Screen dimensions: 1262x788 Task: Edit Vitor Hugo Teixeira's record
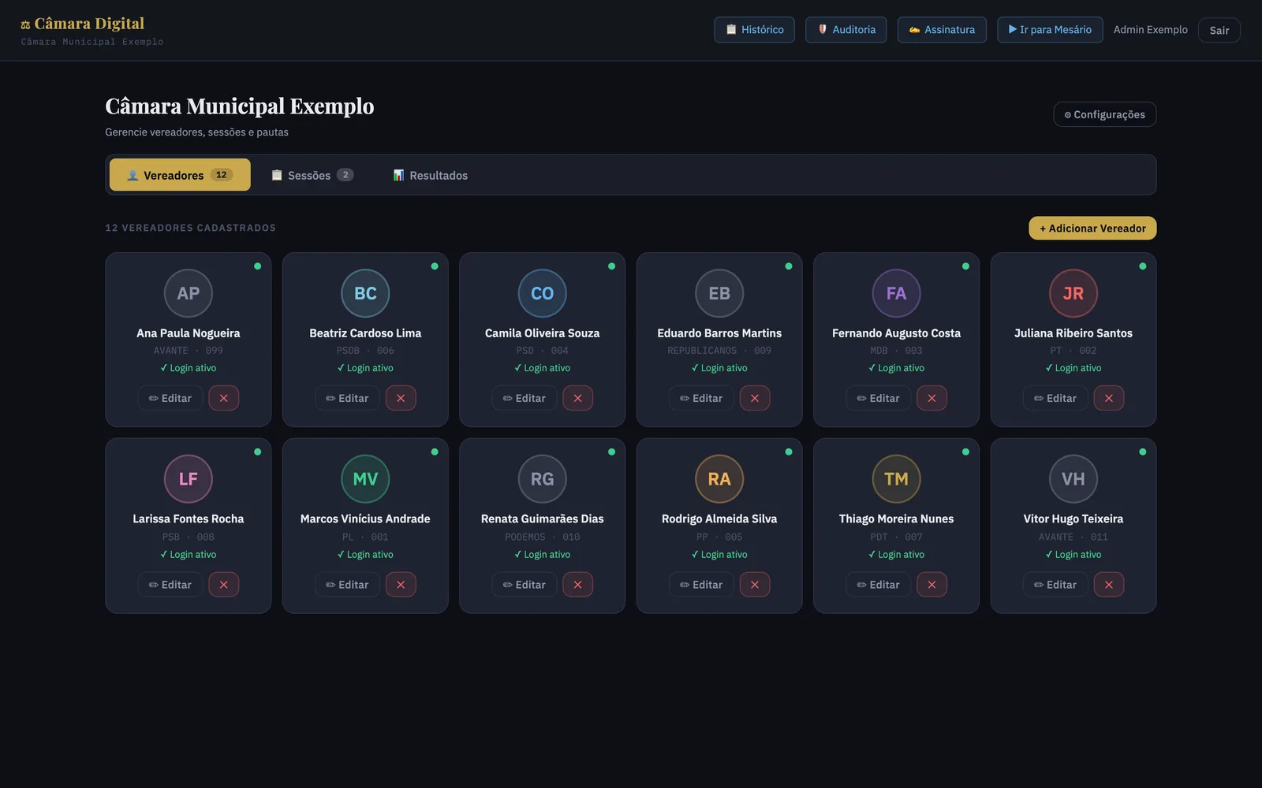[x=1055, y=585]
